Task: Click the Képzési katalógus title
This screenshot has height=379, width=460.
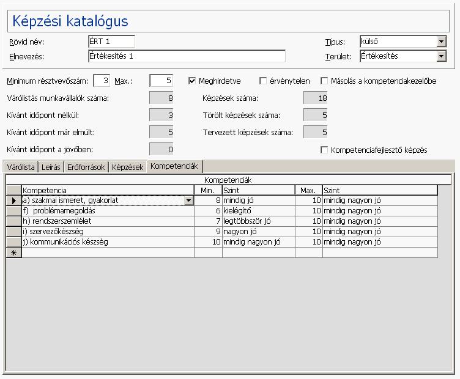Action: click(70, 21)
